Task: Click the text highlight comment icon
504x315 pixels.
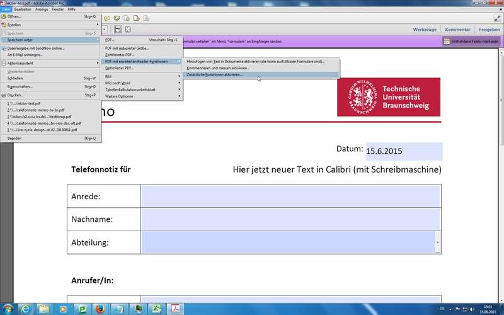Action: tap(118, 18)
